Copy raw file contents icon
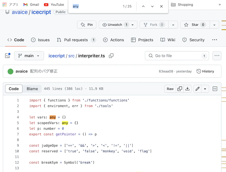Screen dimensions: 226x172 pos(180,89)
